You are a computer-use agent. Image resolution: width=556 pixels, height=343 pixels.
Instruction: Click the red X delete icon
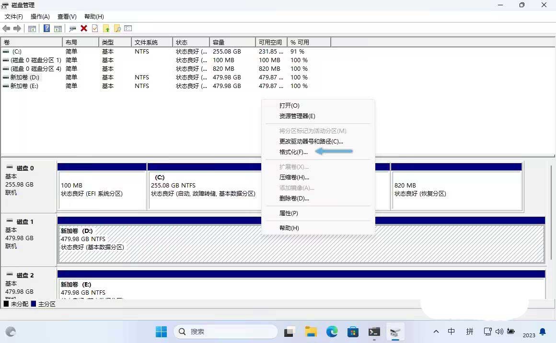point(84,28)
